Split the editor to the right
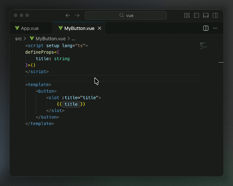This screenshot has height=186, width=233. (x=206, y=28)
